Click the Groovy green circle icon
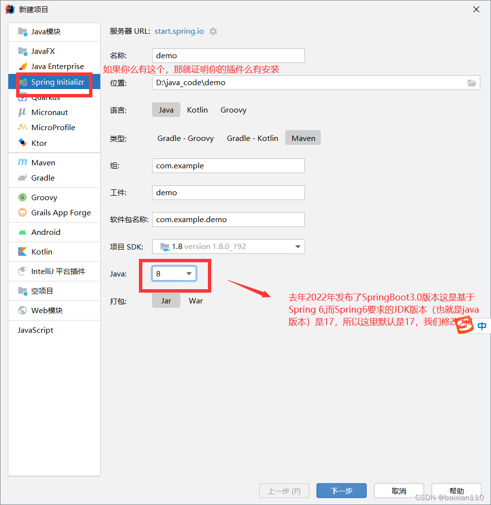The height and width of the screenshot is (505, 491). [22, 197]
